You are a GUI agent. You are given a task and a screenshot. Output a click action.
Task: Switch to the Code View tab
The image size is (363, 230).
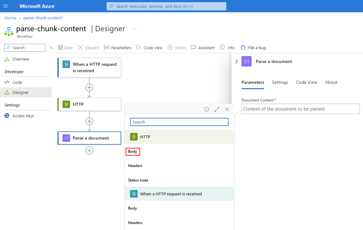pyautogui.click(x=306, y=82)
